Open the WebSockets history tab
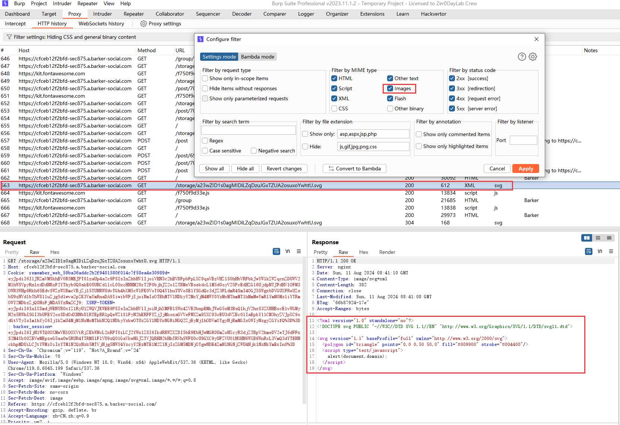 (x=101, y=23)
